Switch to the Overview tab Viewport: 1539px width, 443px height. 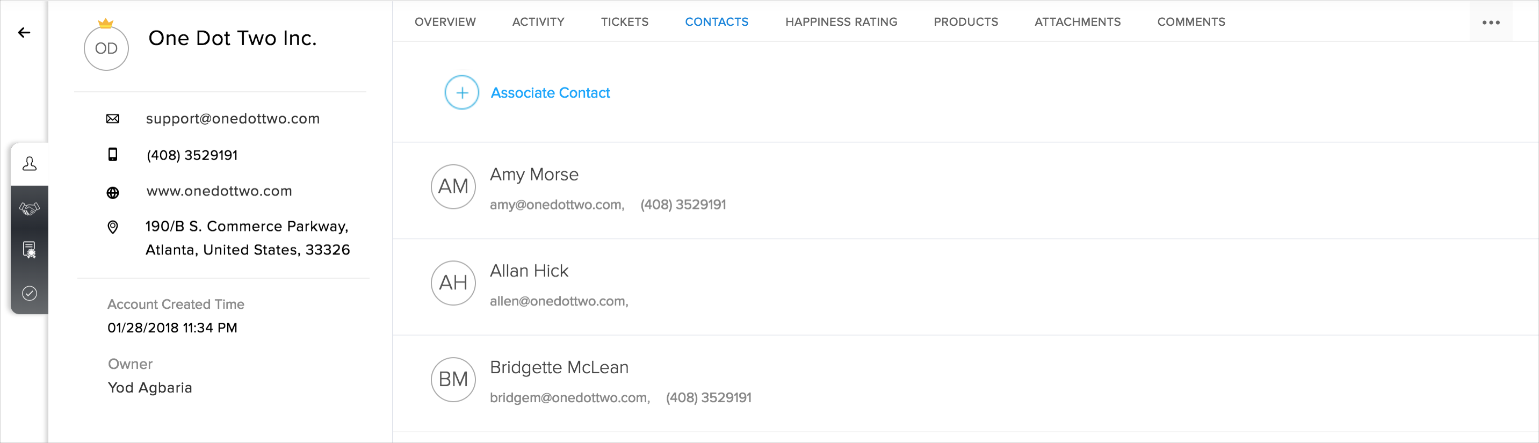pos(445,22)
